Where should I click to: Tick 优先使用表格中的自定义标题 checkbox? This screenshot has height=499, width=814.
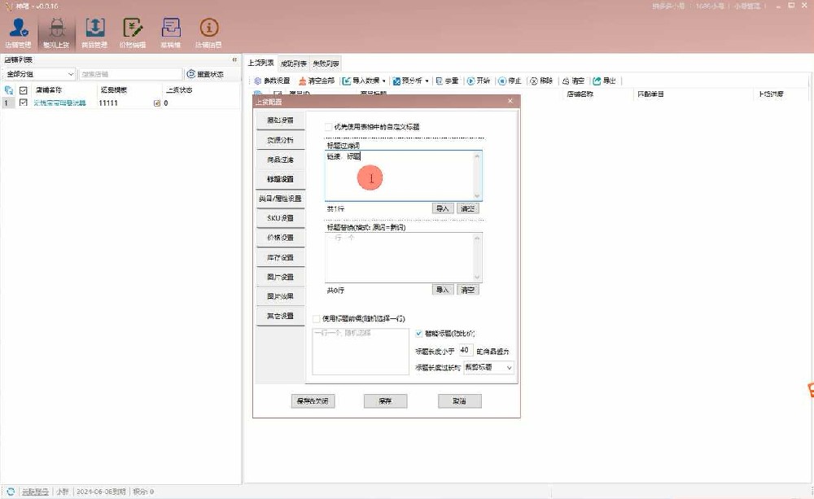(x=328, y=127)
